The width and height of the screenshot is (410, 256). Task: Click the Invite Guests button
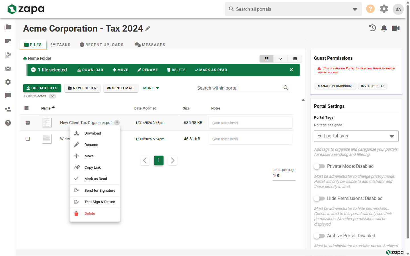372,86
